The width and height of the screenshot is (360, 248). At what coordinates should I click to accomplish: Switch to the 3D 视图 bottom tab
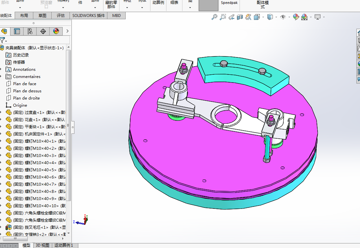tap(42, 245)
